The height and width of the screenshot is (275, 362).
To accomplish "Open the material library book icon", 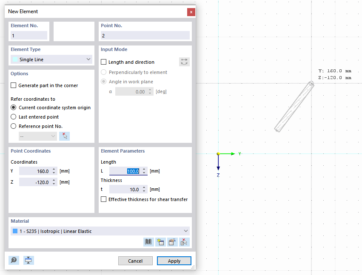I will [148, 242].
